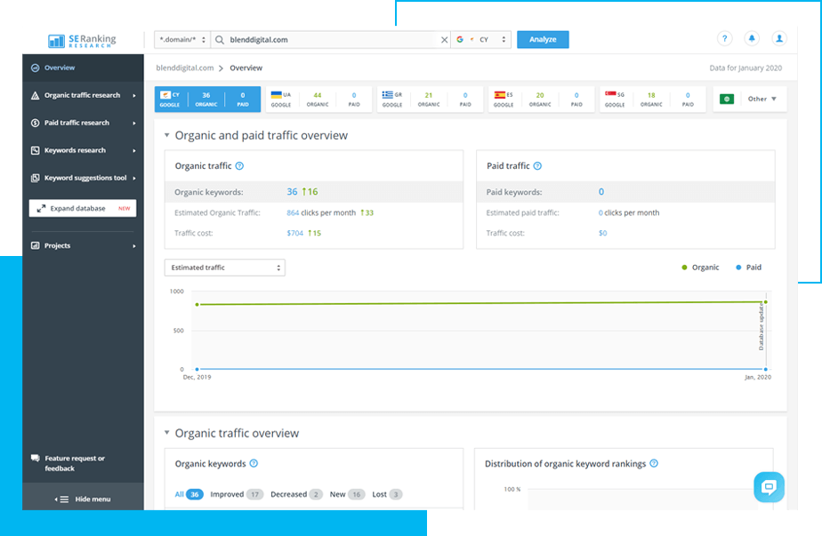Image resolution: width=822 pixels, height=536 pixels.
Task: Clear the domain search field with X
Action: (x=444, y=40)
